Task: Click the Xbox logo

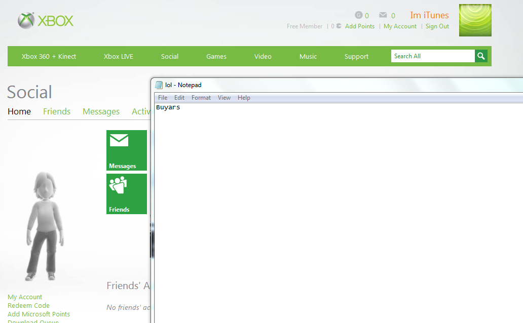Action: 46,21
